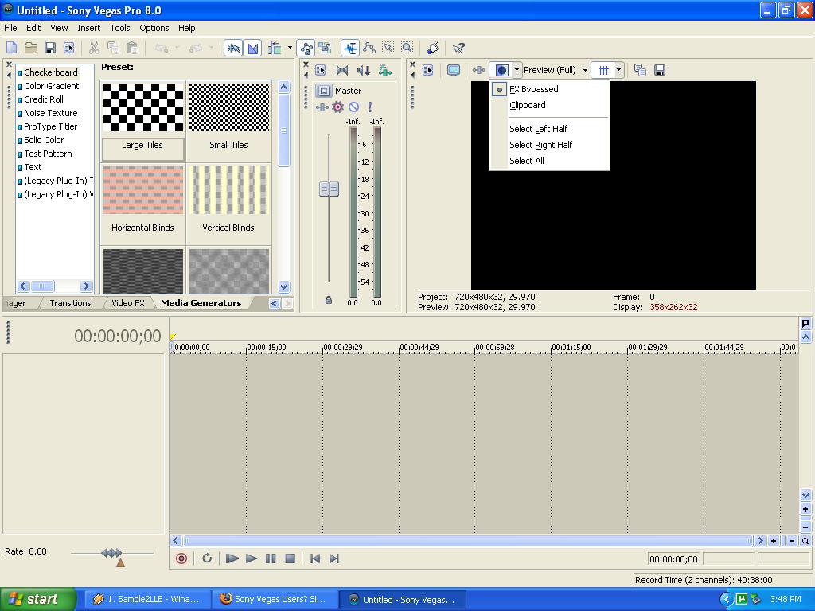Click the Master volume fader handle

(x=329, y=189)
